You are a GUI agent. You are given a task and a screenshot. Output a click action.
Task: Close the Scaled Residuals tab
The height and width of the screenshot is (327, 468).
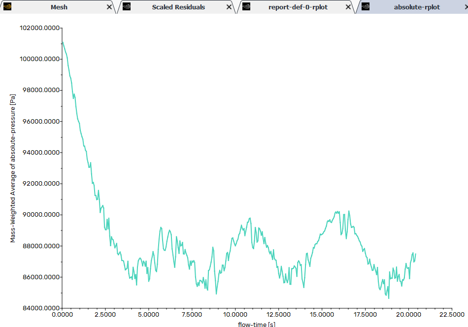[229, 7]
